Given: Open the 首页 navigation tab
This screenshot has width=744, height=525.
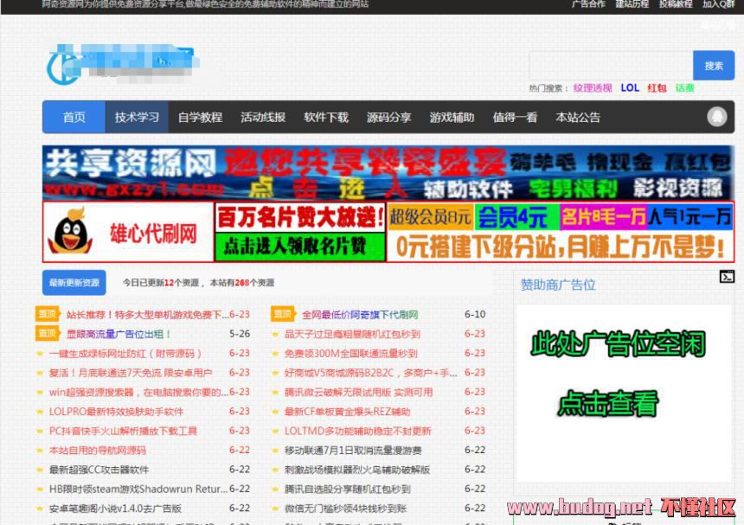Looking at the screenshot, I should click(74, 117).
